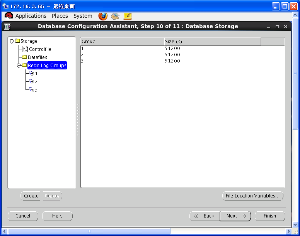Click the Finish button
300x236 pixels.
[x=269, y=216]
